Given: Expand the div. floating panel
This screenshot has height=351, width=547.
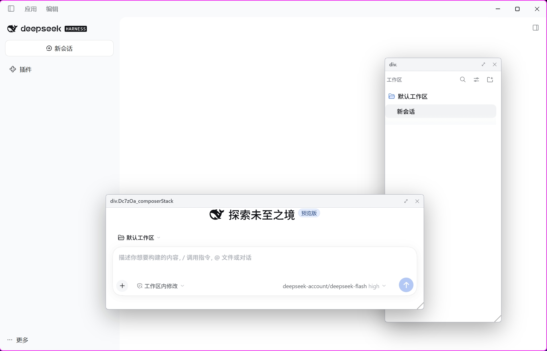Looking at the screenshot, I should (x=484, y=65).
